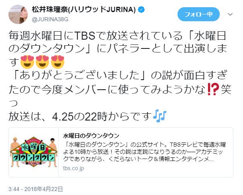This screenshot has height=195, width=243.
Task: Toggle the フォロー中 following button
Action: pos(198,14)
